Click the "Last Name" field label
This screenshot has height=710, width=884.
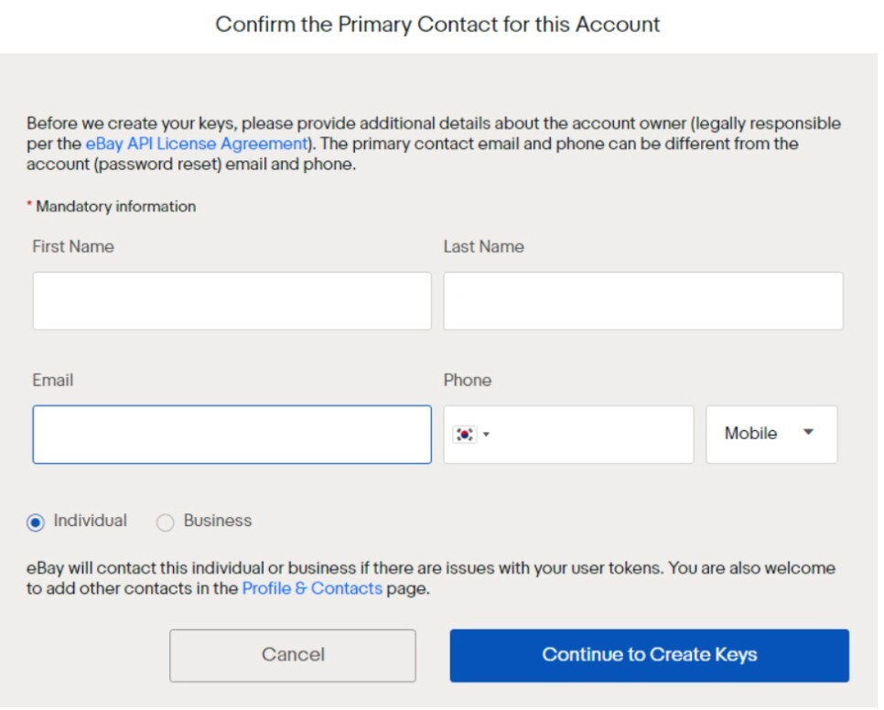[483, 246]
